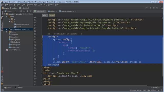Switch to the main.ts editor tab

point(52,11)
